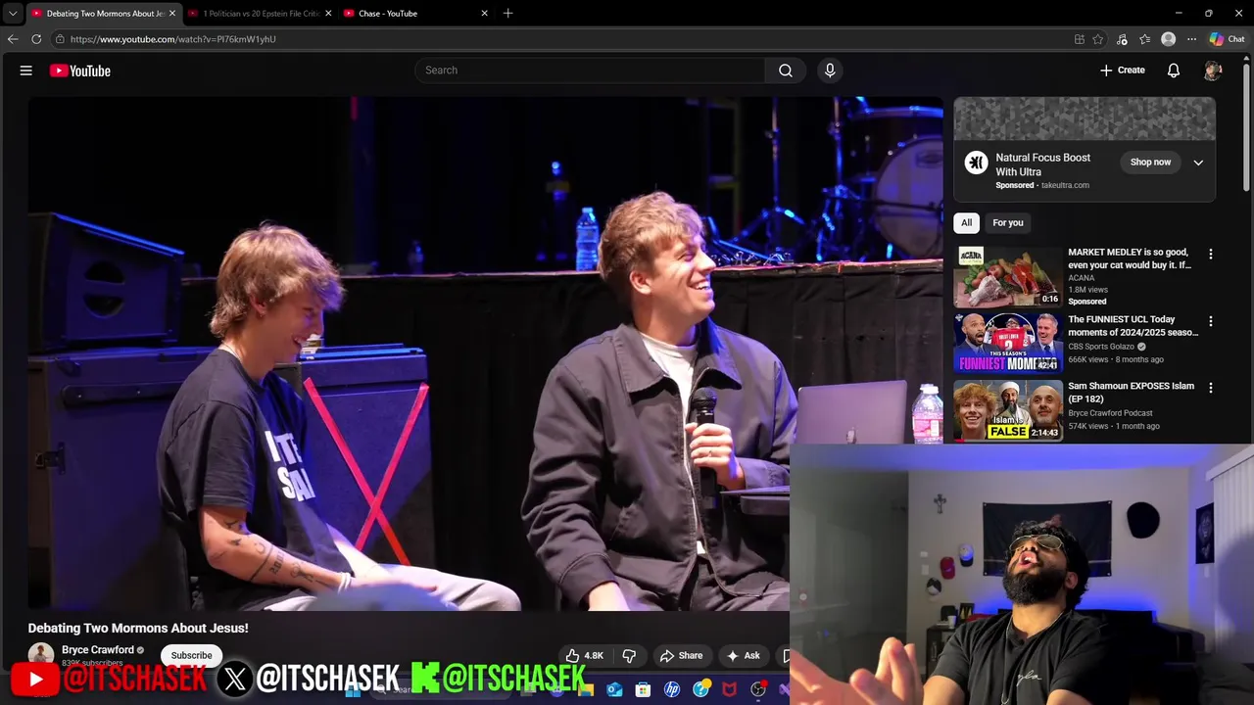Screen dimensions: 1254x705
Task: Open 'Sam Shamoun EXPOSES Islam (EP 182)' title
Action: point(1131,393)
